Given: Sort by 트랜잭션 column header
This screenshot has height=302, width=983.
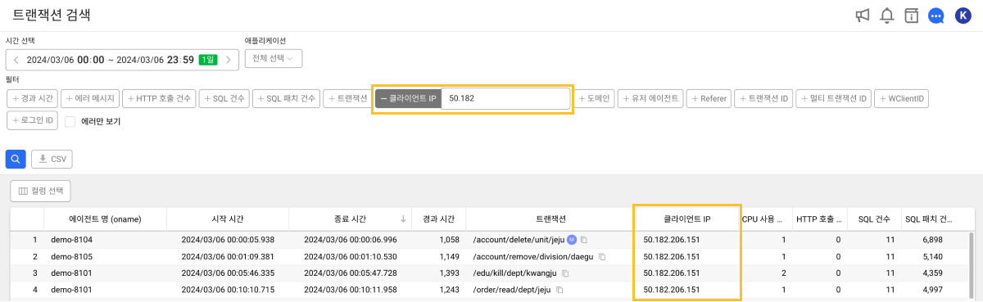Looking at the screenshot, I should tap(550, 219).
